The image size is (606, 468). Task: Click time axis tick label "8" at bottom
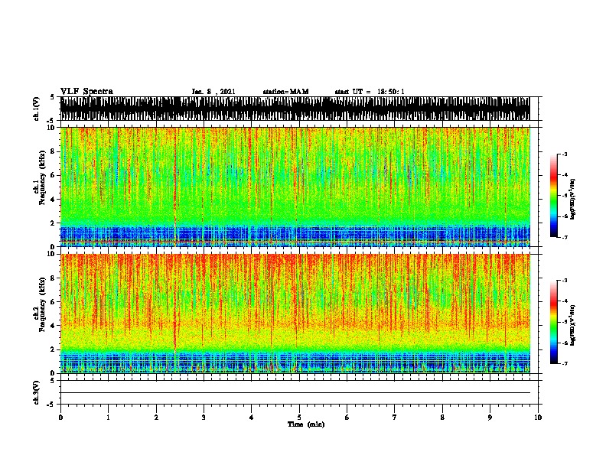[x=442, y=418]
